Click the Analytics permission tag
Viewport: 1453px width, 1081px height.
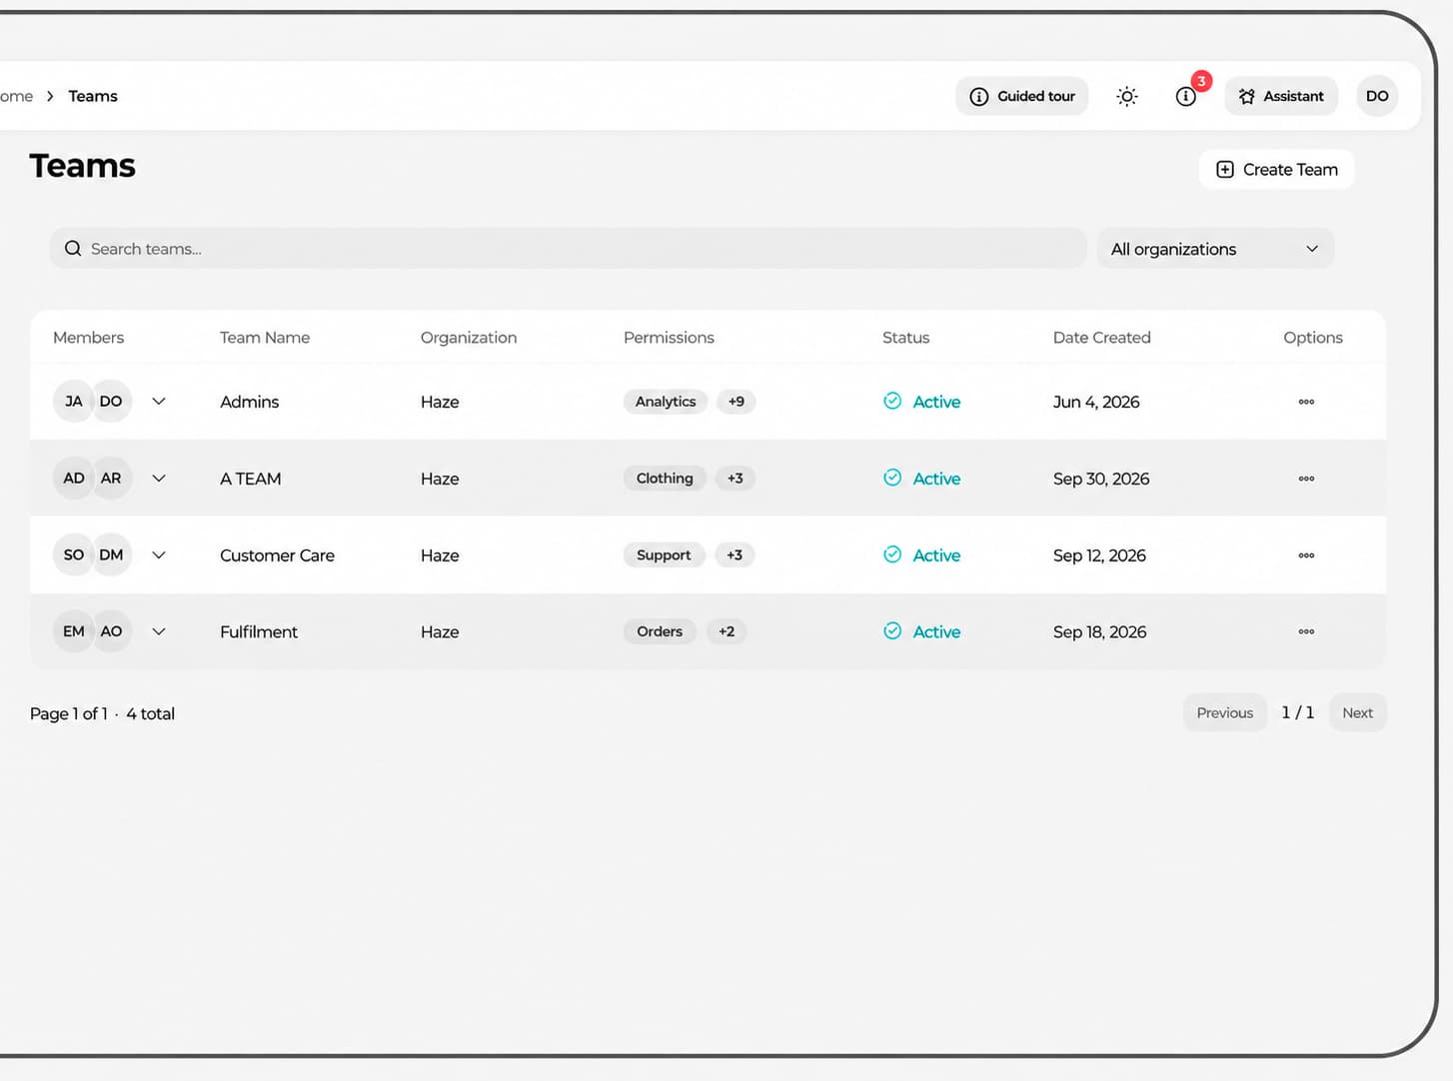666,402
